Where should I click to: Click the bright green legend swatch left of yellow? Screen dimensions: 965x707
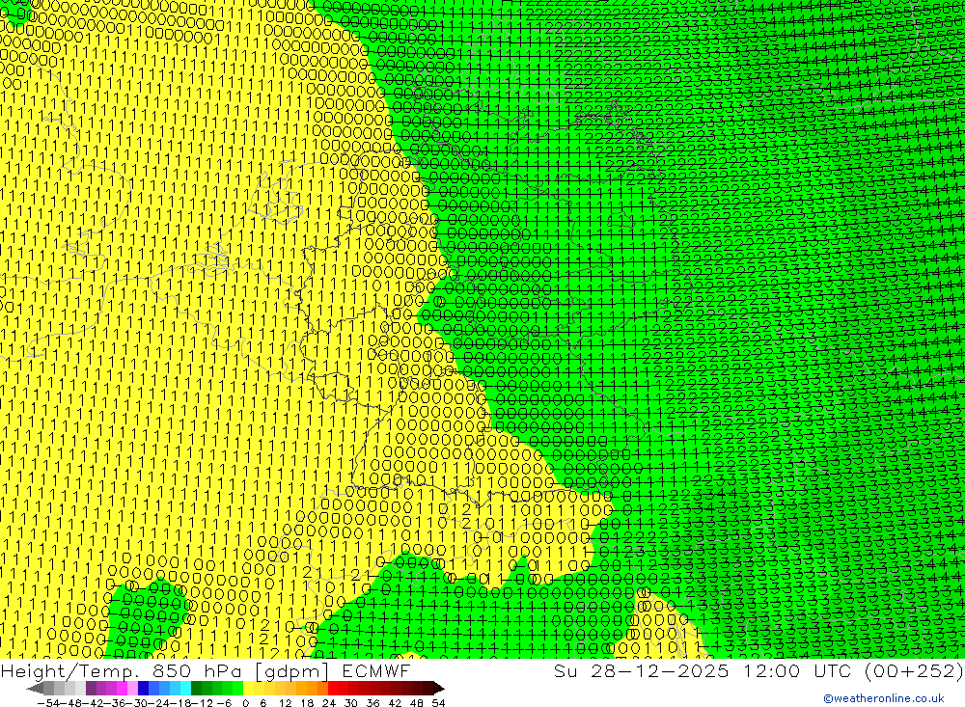(x=237, y=688)
